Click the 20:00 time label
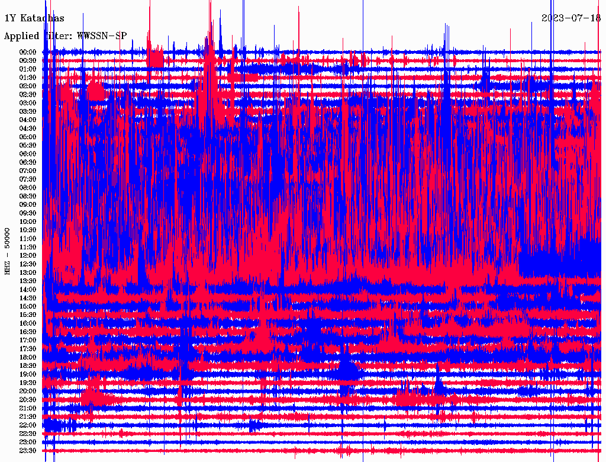The height and width of the screenshot is (462, 606). click(x=28, y=391)
